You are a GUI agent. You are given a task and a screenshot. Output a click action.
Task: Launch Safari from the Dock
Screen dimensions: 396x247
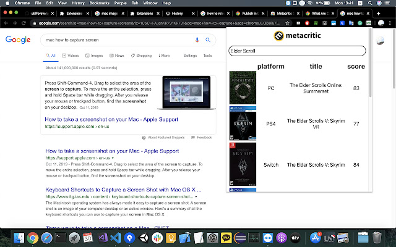(x=46, y=238)
